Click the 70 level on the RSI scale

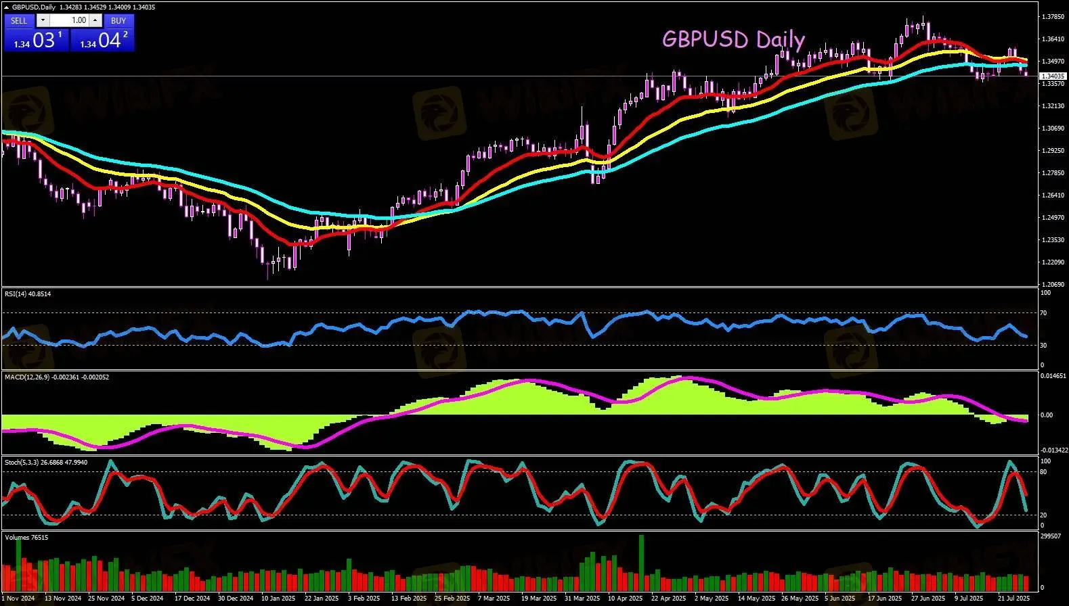[x=1044, y=312]
